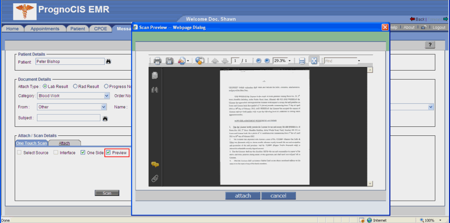450x223 pixels.
Task: Click the Patient field with Peter Bishop
Action: (70, 62)
